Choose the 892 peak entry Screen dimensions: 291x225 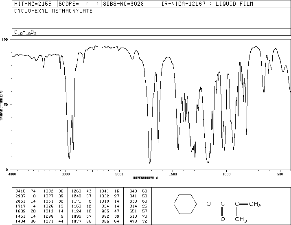tap(105, 216)
